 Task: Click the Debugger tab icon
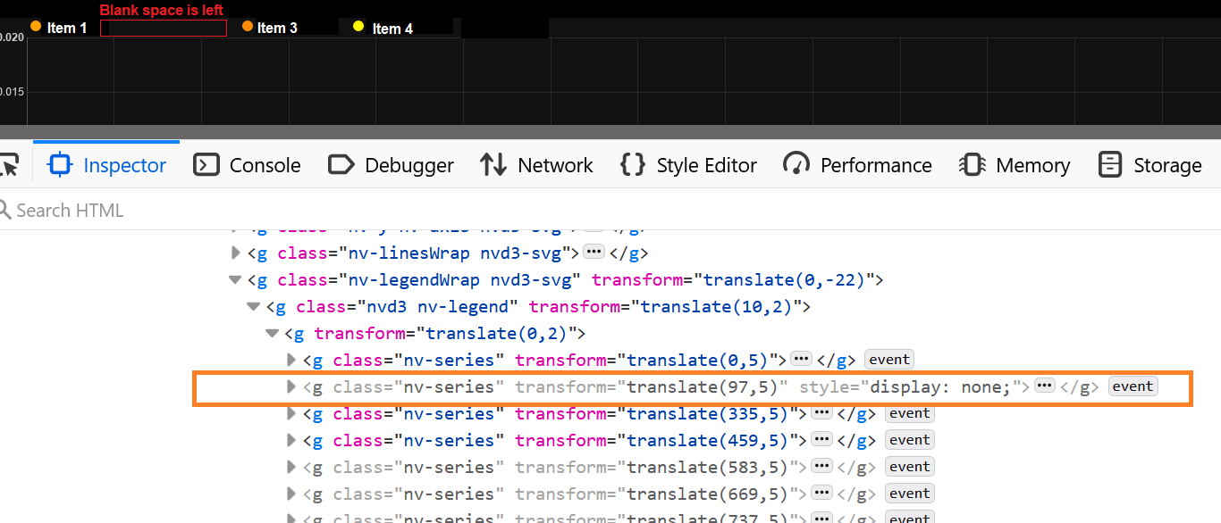(x=341, y=165)
